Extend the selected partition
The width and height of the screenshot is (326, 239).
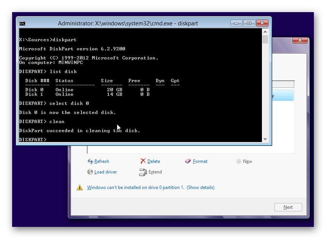click(x=155, y=172)
